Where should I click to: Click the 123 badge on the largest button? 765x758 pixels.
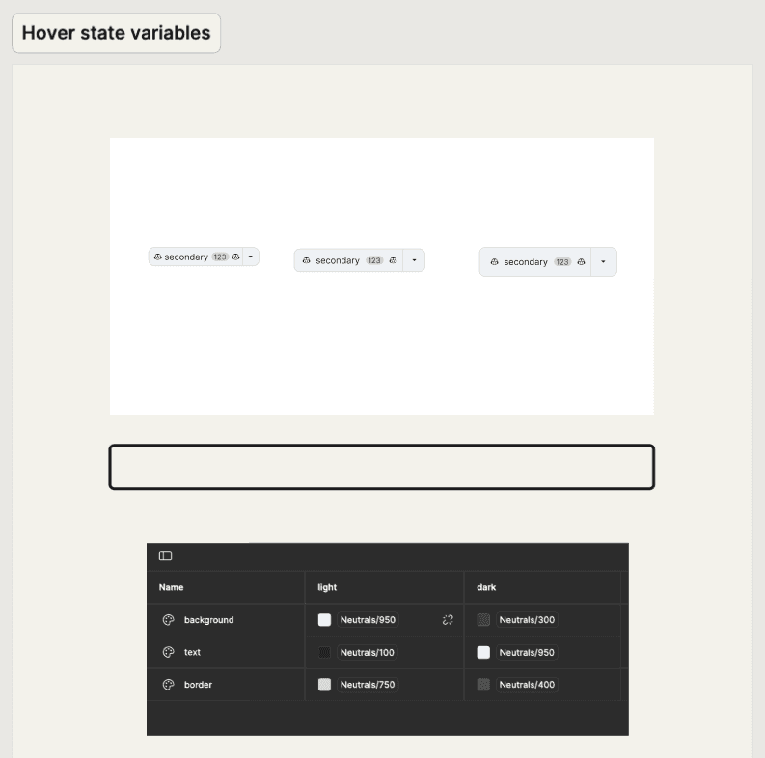coord(562,262)
